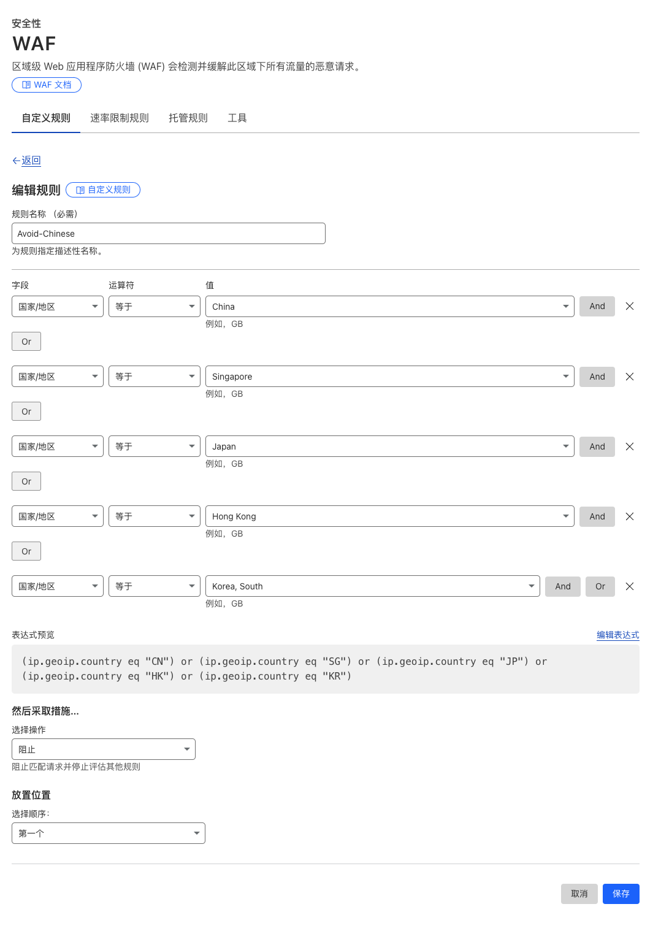Screen dimensions: 661x931
Task: Open the 选择操作 dropdown showing 阻止
Action: pos(103,749)
